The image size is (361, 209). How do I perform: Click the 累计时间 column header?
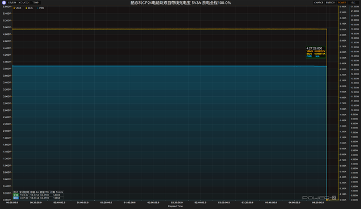click(x=24, y=192)
